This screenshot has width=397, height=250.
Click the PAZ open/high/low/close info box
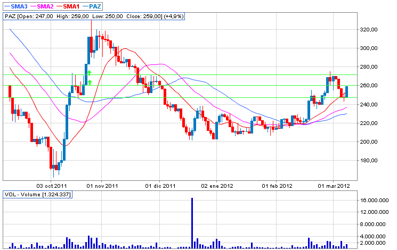click(x=94, y=16)
